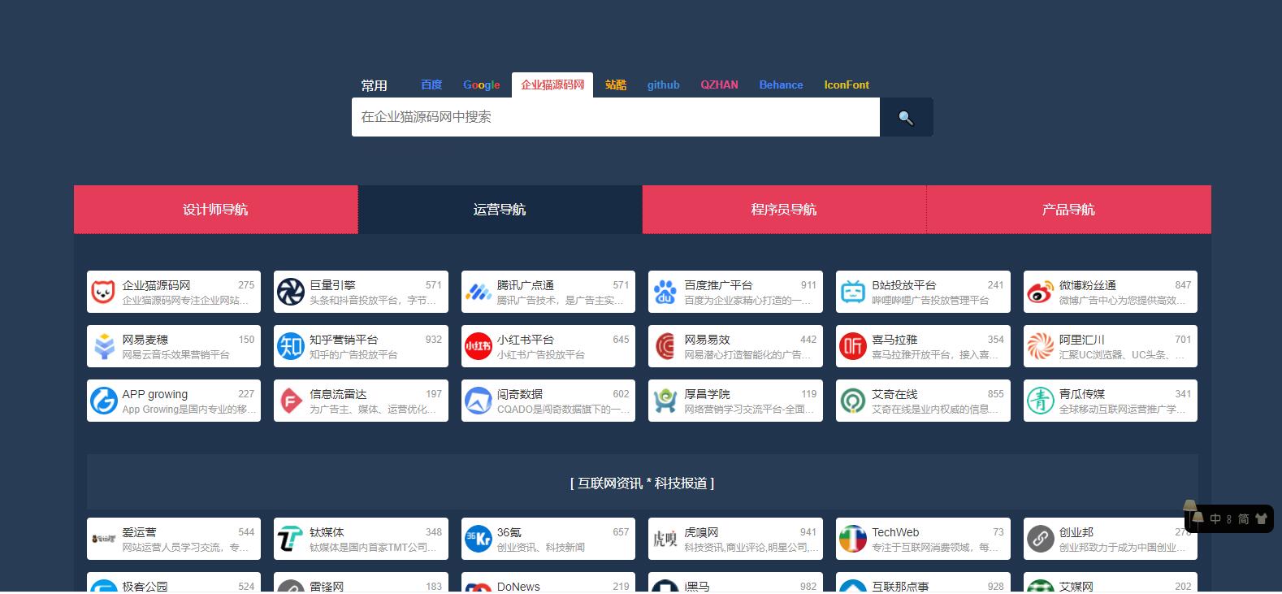This screenshot has height=594, width=1282.
Task: Click the 爱运营 logo icon
Action: [x=103, y=539]
